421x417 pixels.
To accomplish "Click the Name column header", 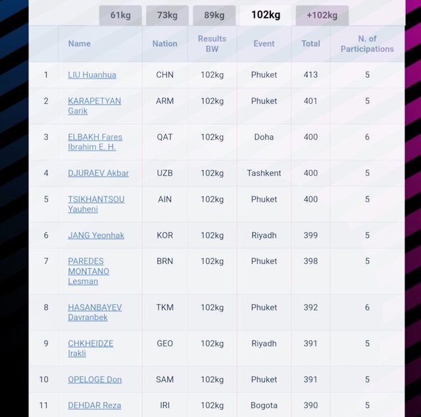I will (80, 43).
